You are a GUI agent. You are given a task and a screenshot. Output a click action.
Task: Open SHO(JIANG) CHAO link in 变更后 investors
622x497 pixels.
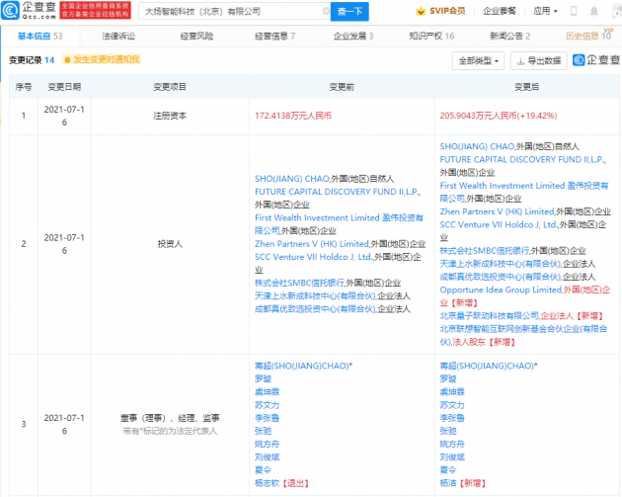tap(477, 146)
